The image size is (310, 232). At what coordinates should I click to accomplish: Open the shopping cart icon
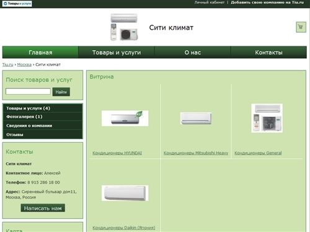pyautogui.click(x=301, y=27)
